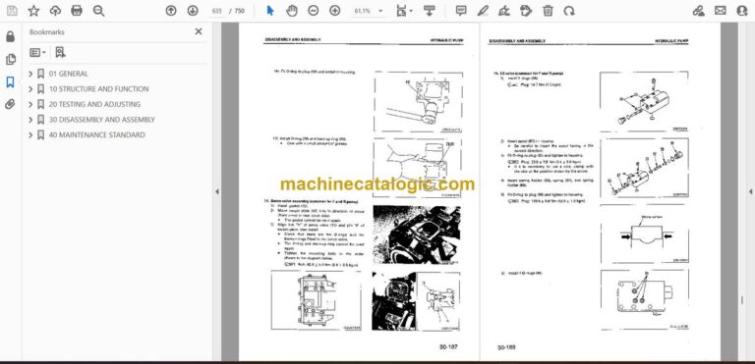Open the page thumbnails panel
This screenshot has width=755, height=364.
click(x=10, y=59)
